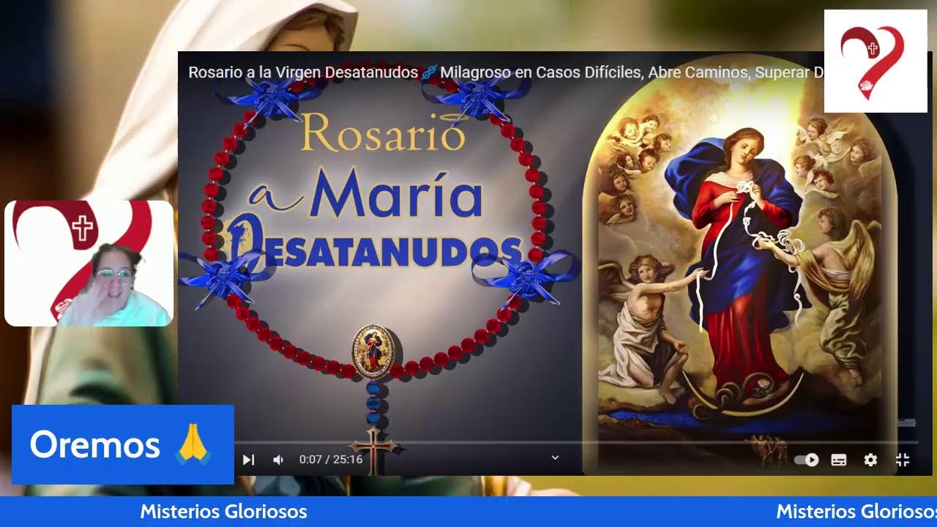Expand the chapters chevron in the player bar
Image resolution: width=937 pixels, height=527 pixels.
555,457
